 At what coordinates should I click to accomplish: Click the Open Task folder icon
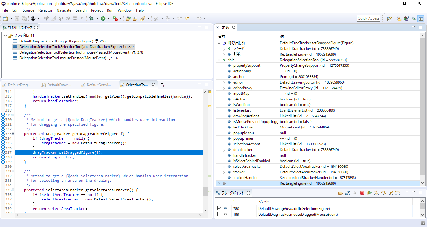135,18
